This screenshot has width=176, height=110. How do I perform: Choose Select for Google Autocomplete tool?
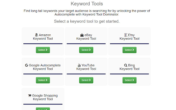click(43, 80)
